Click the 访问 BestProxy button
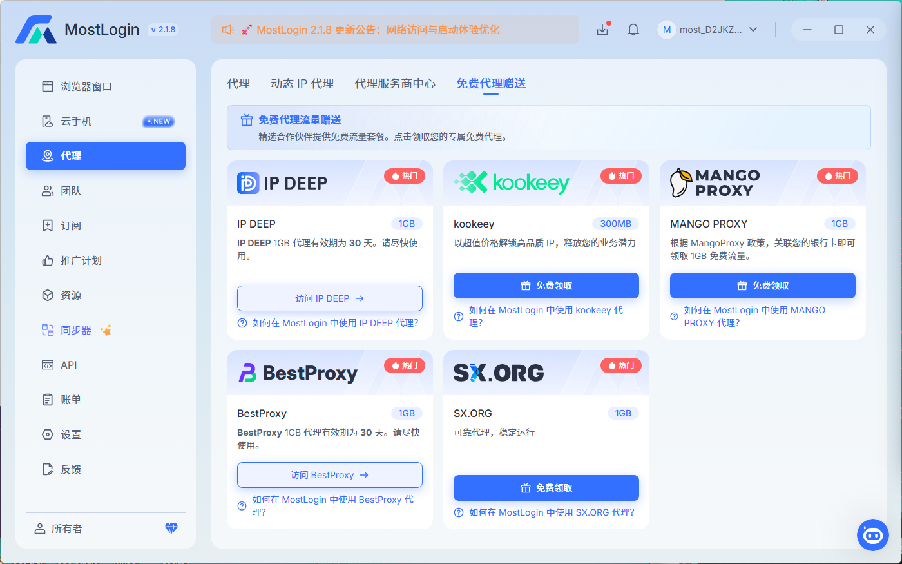 point(330,475)
